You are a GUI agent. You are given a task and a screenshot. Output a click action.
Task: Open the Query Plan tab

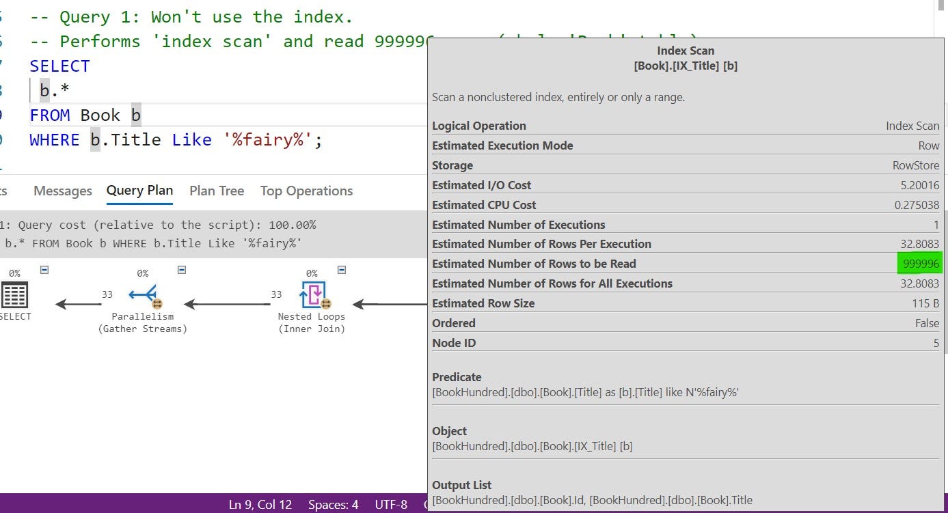point(139,191)
